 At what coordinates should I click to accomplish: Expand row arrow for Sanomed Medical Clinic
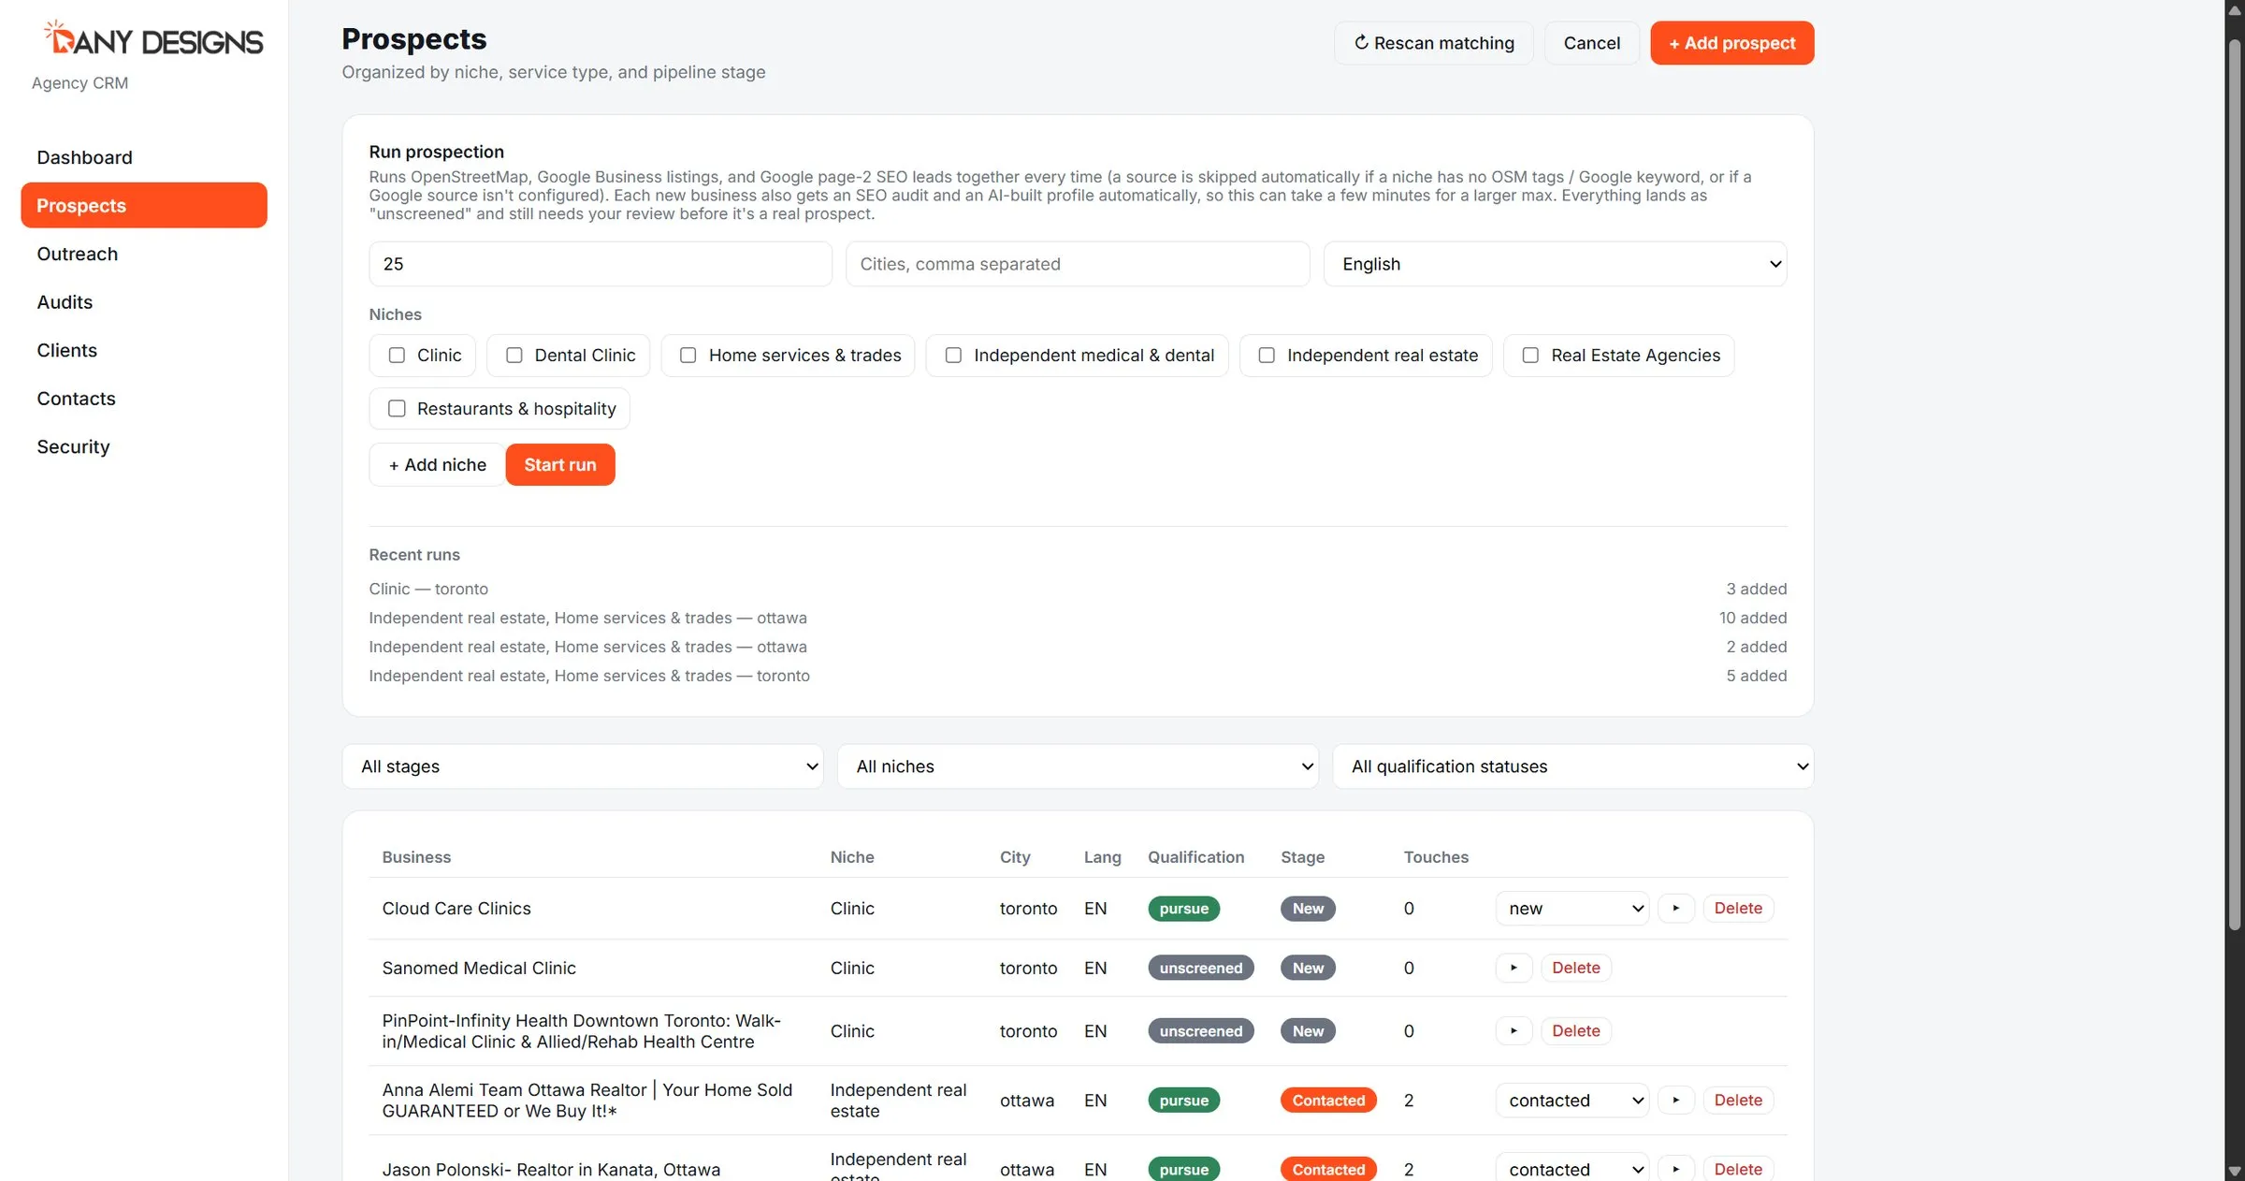tap(1514, 968)
